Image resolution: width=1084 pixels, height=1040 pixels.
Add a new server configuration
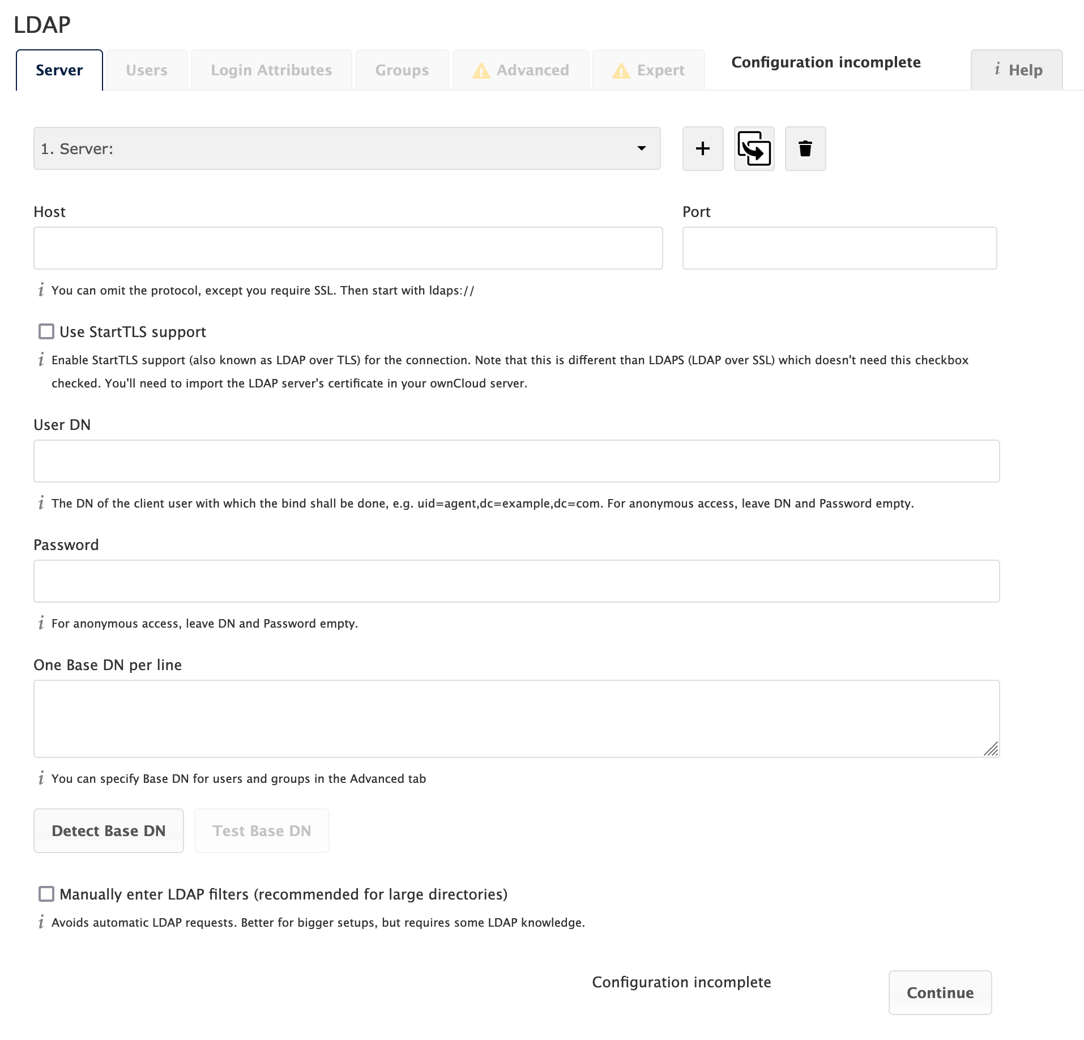(x=702, y=148)
